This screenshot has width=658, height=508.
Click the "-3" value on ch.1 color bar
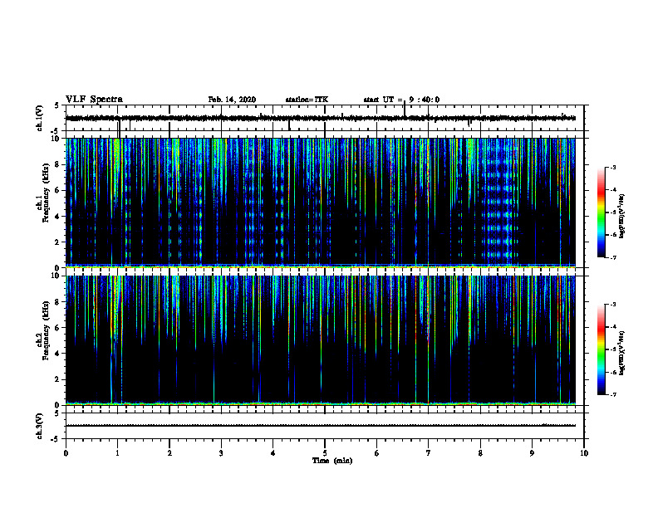[x=612, y=167]
